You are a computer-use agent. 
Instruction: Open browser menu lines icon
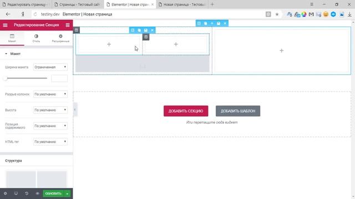(312, 4)
